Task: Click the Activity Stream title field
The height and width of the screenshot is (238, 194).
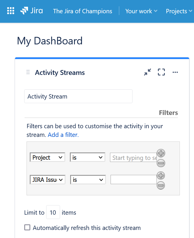Action: (x=78, y=96)
